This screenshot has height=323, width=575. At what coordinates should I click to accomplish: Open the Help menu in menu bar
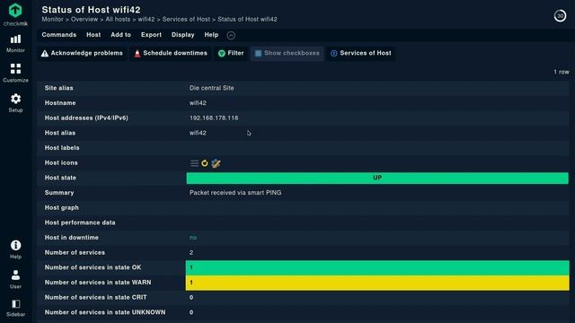tap(211, 35)
